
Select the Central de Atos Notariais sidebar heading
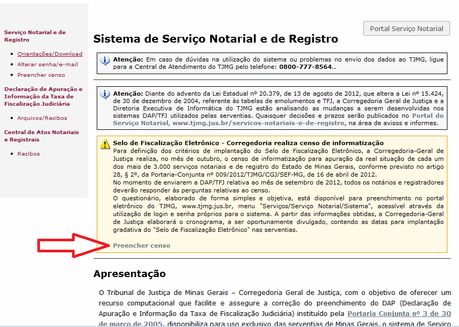pos(42,136)
